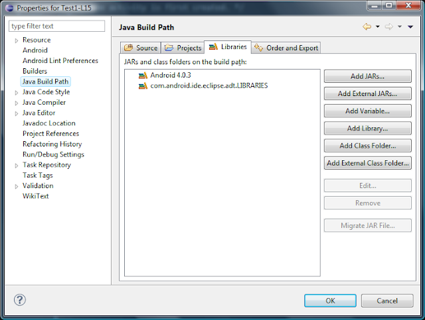
Task: Select Java Code Style tree item
Action: tap(46, 92)
